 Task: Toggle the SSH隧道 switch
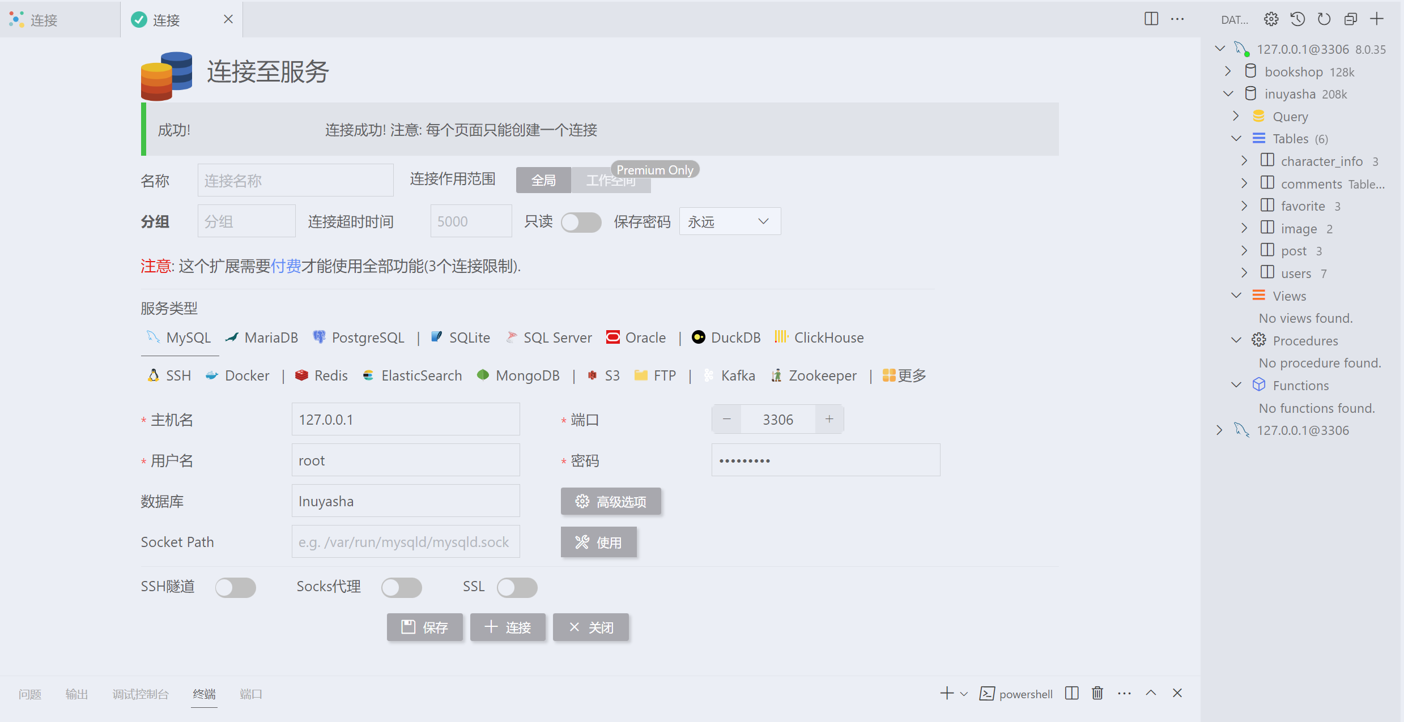[235, 586]
